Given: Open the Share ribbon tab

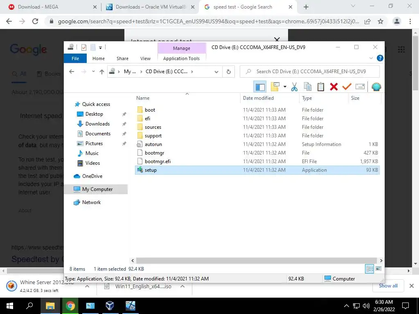Looking at the screenshot, I should pos(122,58).
